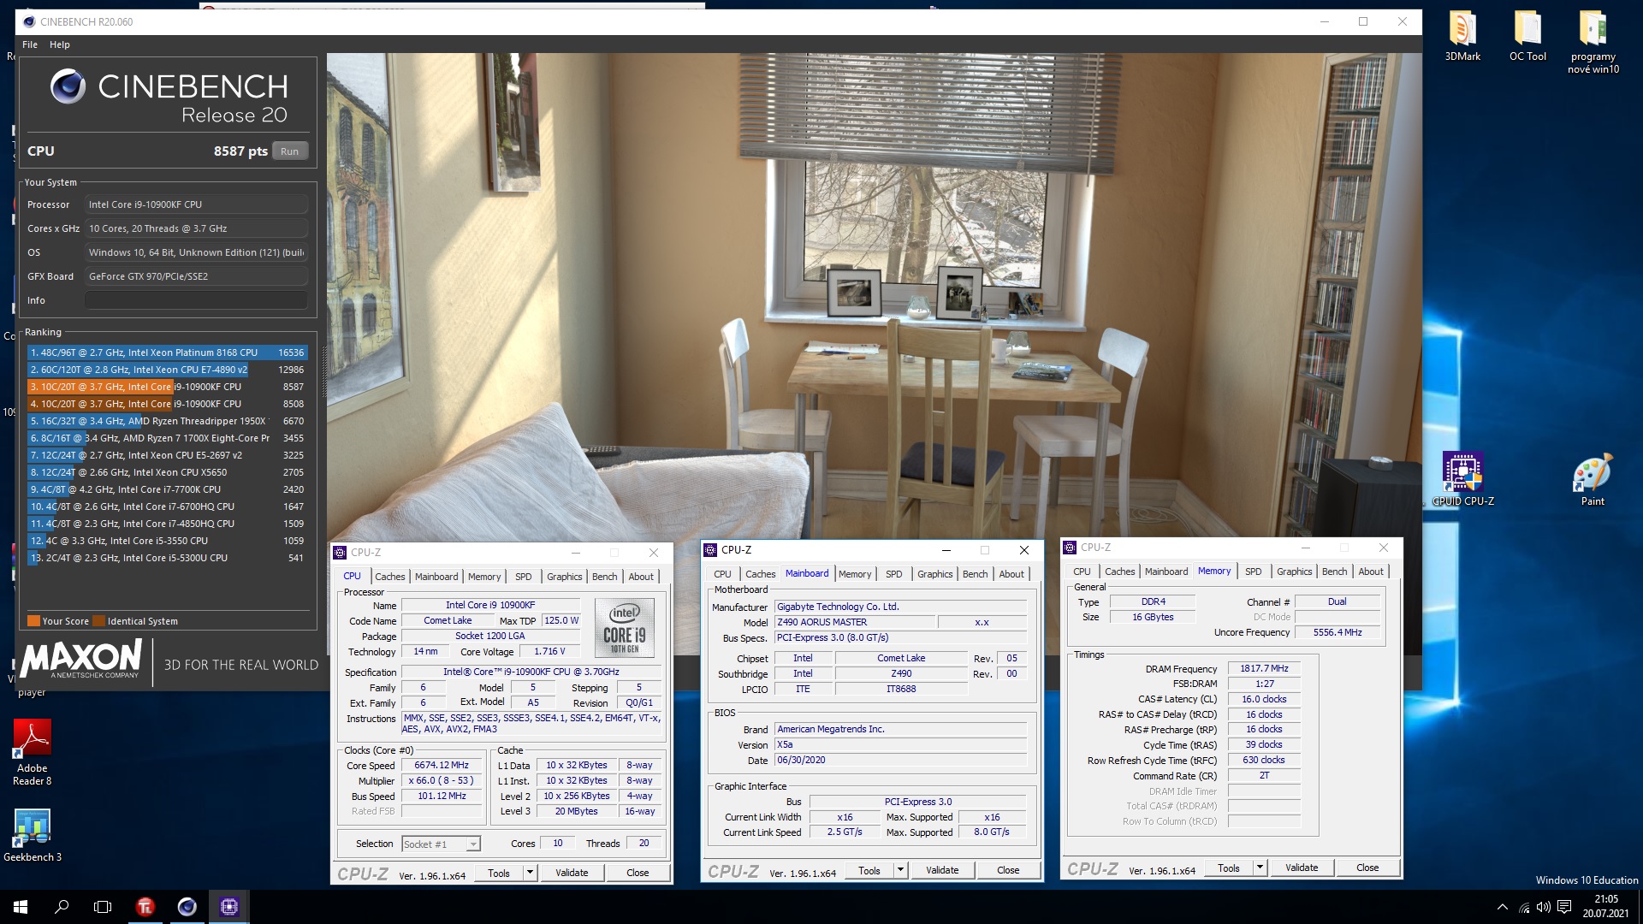Click the Z490 AORUS MASTER model field
Screen dimensions: 1643x924
pyautogui.click(x=856, y=623)
